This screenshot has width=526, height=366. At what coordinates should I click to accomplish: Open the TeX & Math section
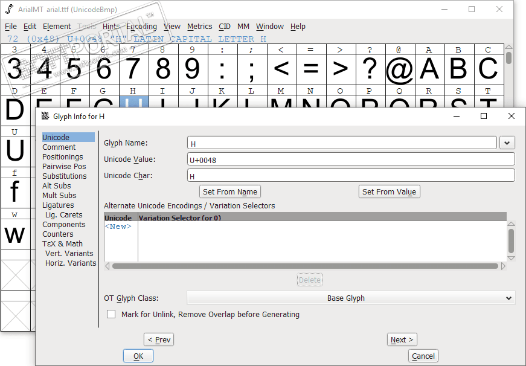62,244
